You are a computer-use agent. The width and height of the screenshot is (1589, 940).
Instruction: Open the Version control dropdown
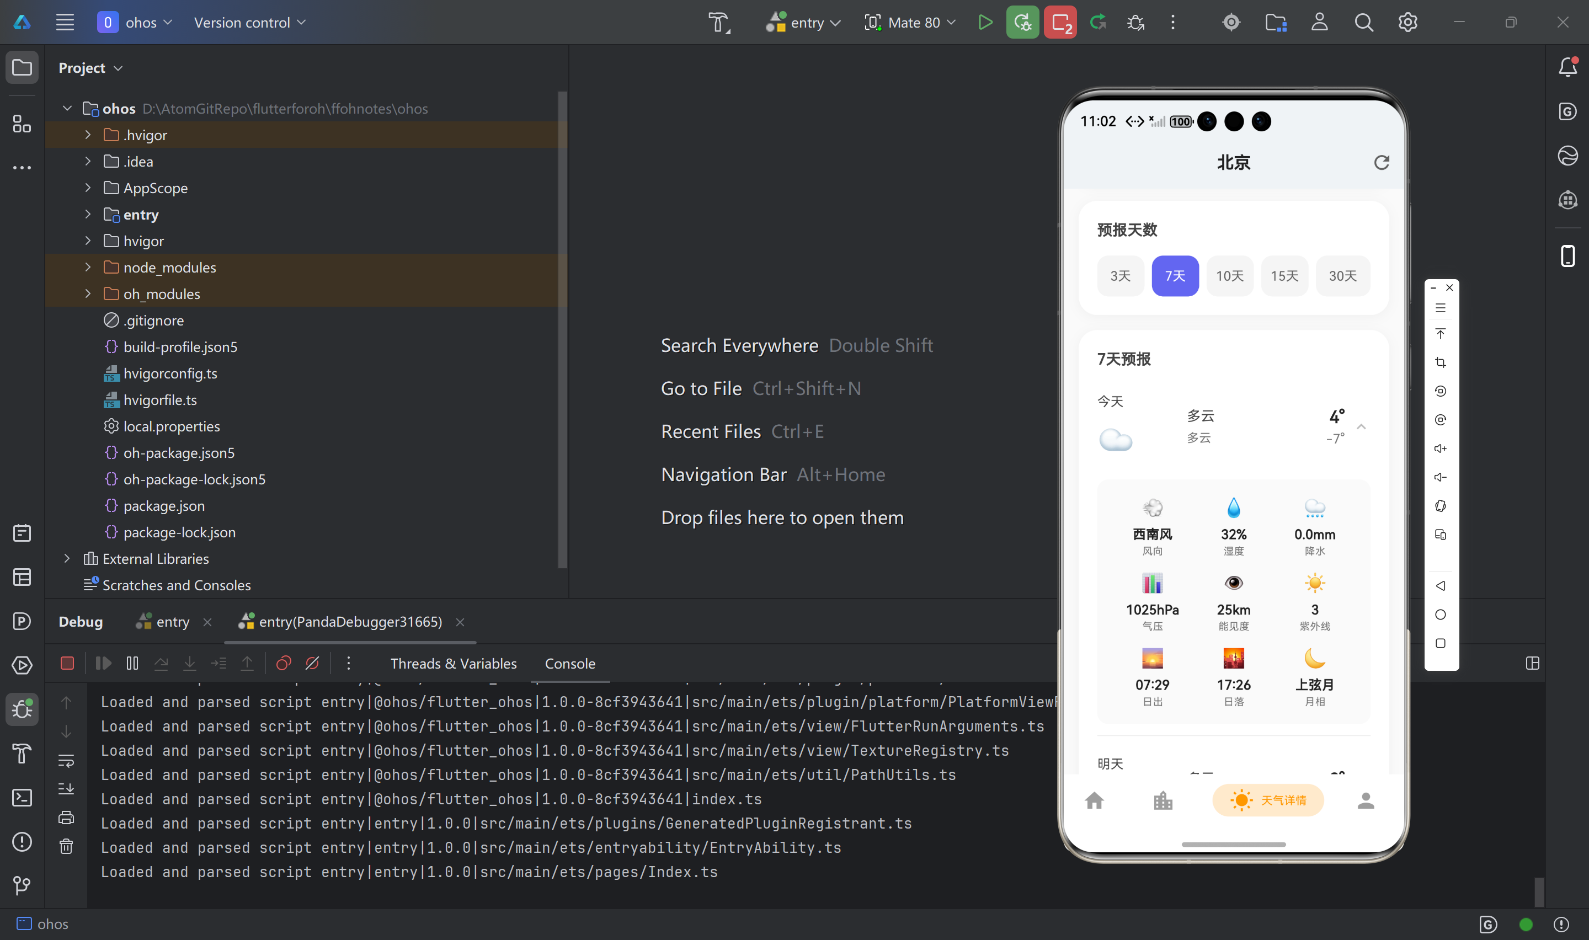[x=249, y=22]
